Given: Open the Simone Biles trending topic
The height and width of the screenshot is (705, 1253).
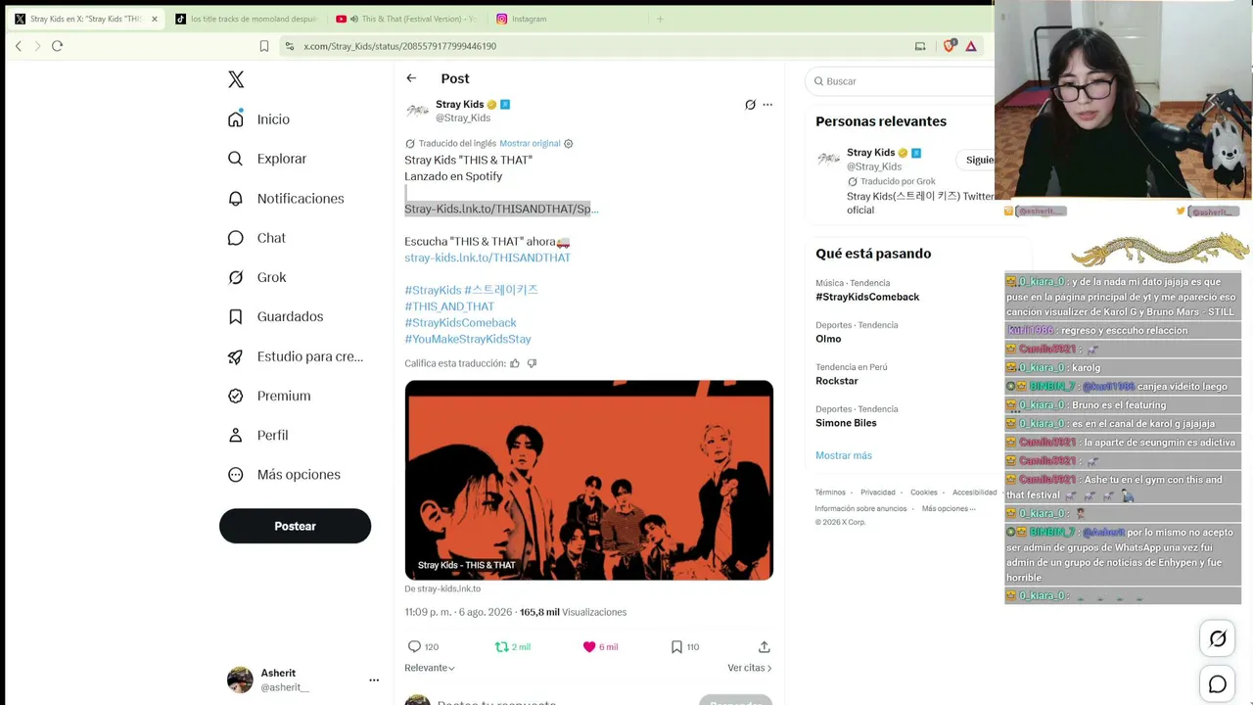Looking at the screenshot, I should coord(846,423).
